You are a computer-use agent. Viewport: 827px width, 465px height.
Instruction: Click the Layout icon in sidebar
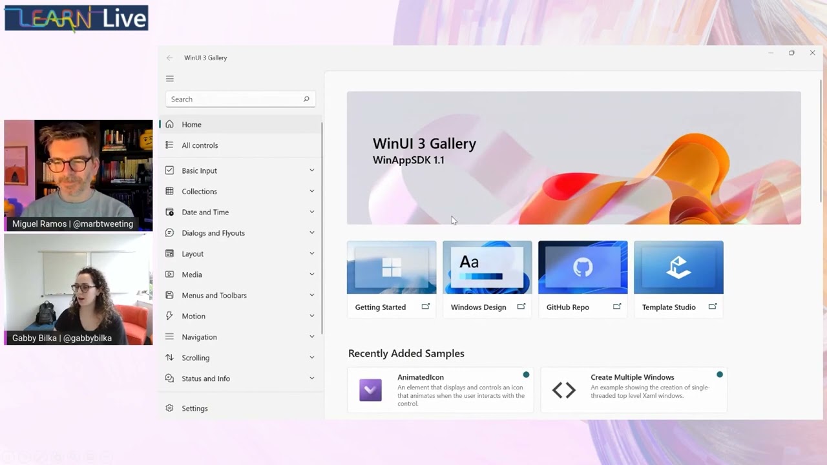[x=169, y=253]
